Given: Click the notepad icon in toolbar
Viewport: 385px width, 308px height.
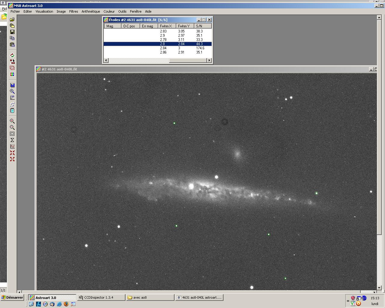Looking at the screenshot, I should (x=12, y=110).
